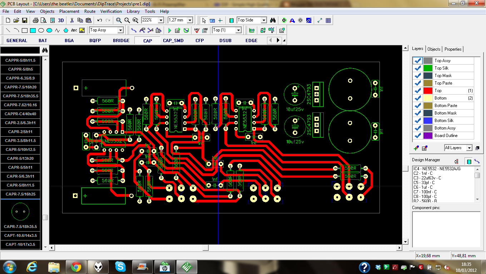Hide the Board Outline layer

[418, 136]
